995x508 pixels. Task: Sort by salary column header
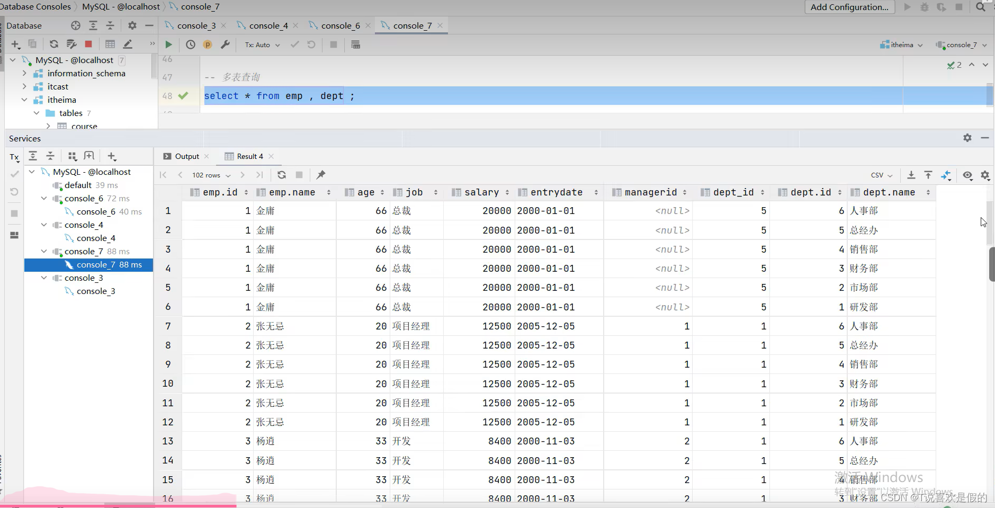[480, 192]
